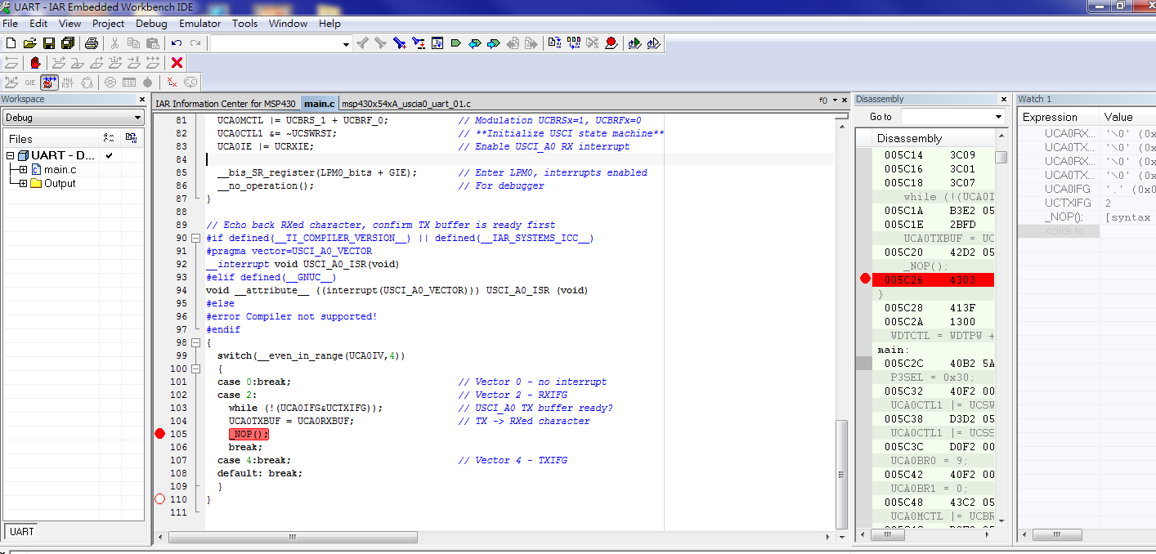Toggle the breakpoint marker on line 110
The height and width of the screenshot is (554, 1156).
click(x=159, y=499)
